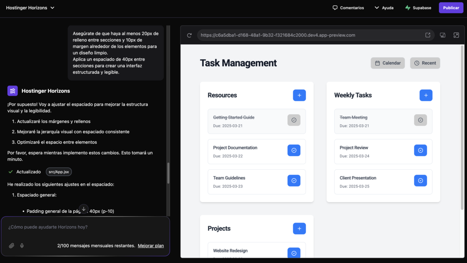Add a new Weekly Tasks item
The height and width of the screenshot is (263, 467).
click(x=425, y=95)
